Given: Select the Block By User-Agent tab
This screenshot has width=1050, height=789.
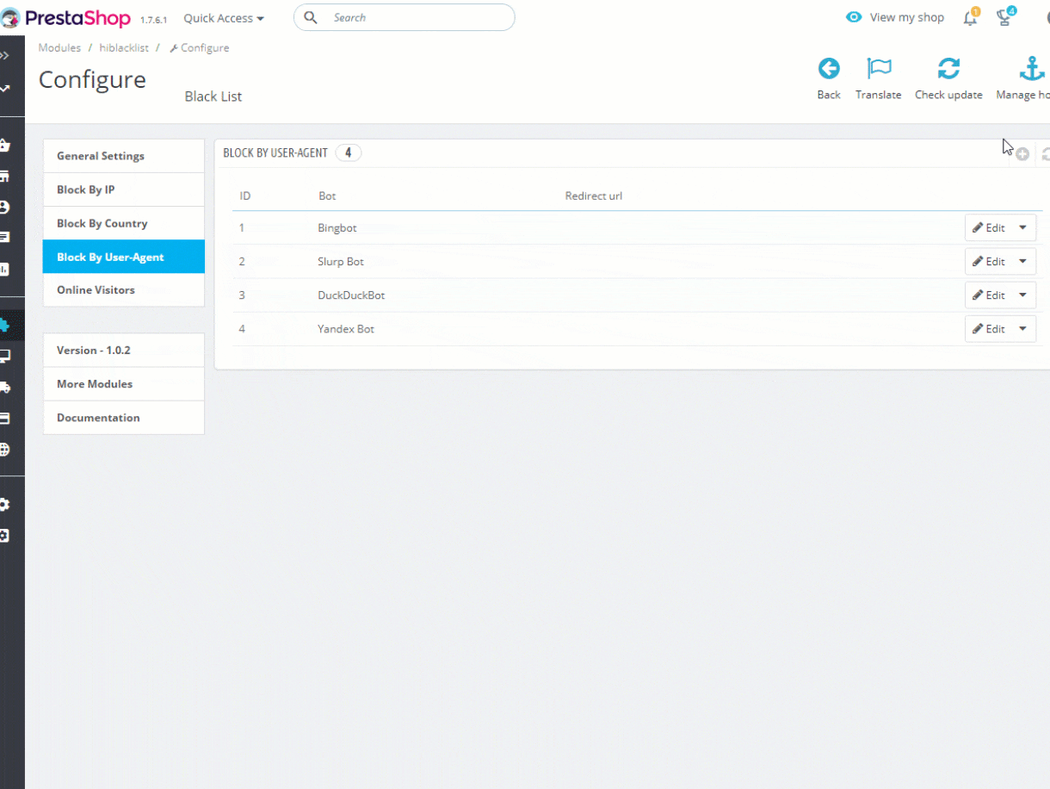Looking at the screenshot, I should (x=124, y=257).
